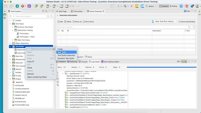This screenshot has height=113, width=201.
Task: Switch to the Find a place tab
Action: [77, 11]
